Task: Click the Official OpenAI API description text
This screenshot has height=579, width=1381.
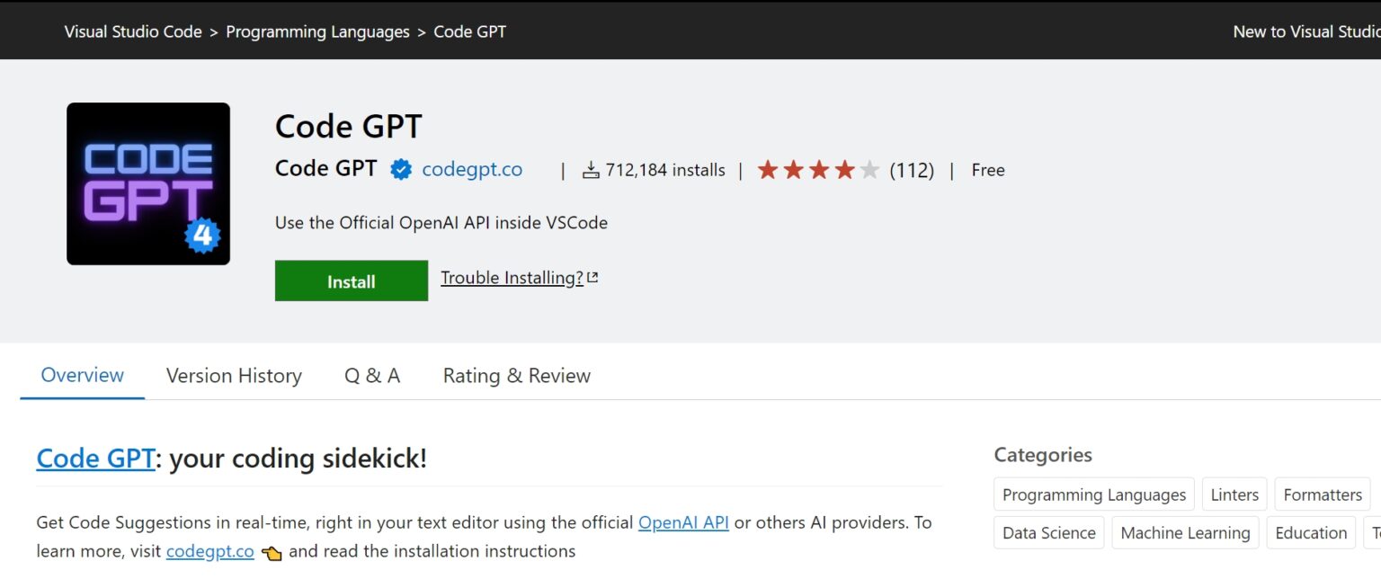Action: [441, 222]
